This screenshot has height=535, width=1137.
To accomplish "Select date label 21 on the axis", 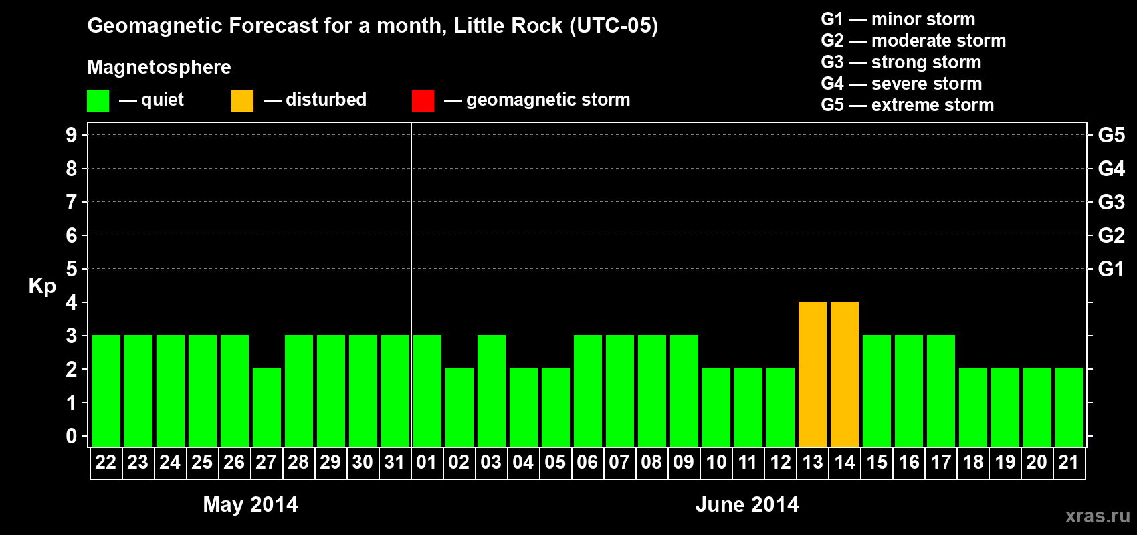I will [x=1069, y=462].
